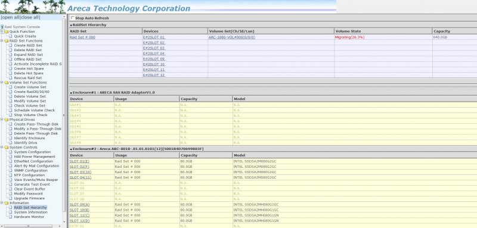Click the 'close all' tree link

(30, 18)
